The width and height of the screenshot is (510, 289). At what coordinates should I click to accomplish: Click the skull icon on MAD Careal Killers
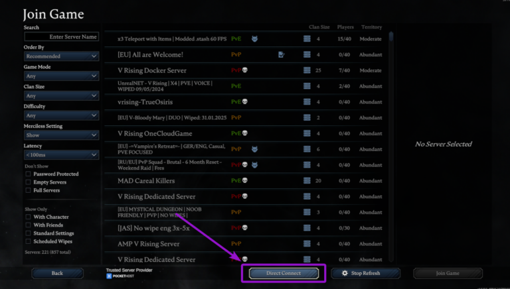[245, 180]
